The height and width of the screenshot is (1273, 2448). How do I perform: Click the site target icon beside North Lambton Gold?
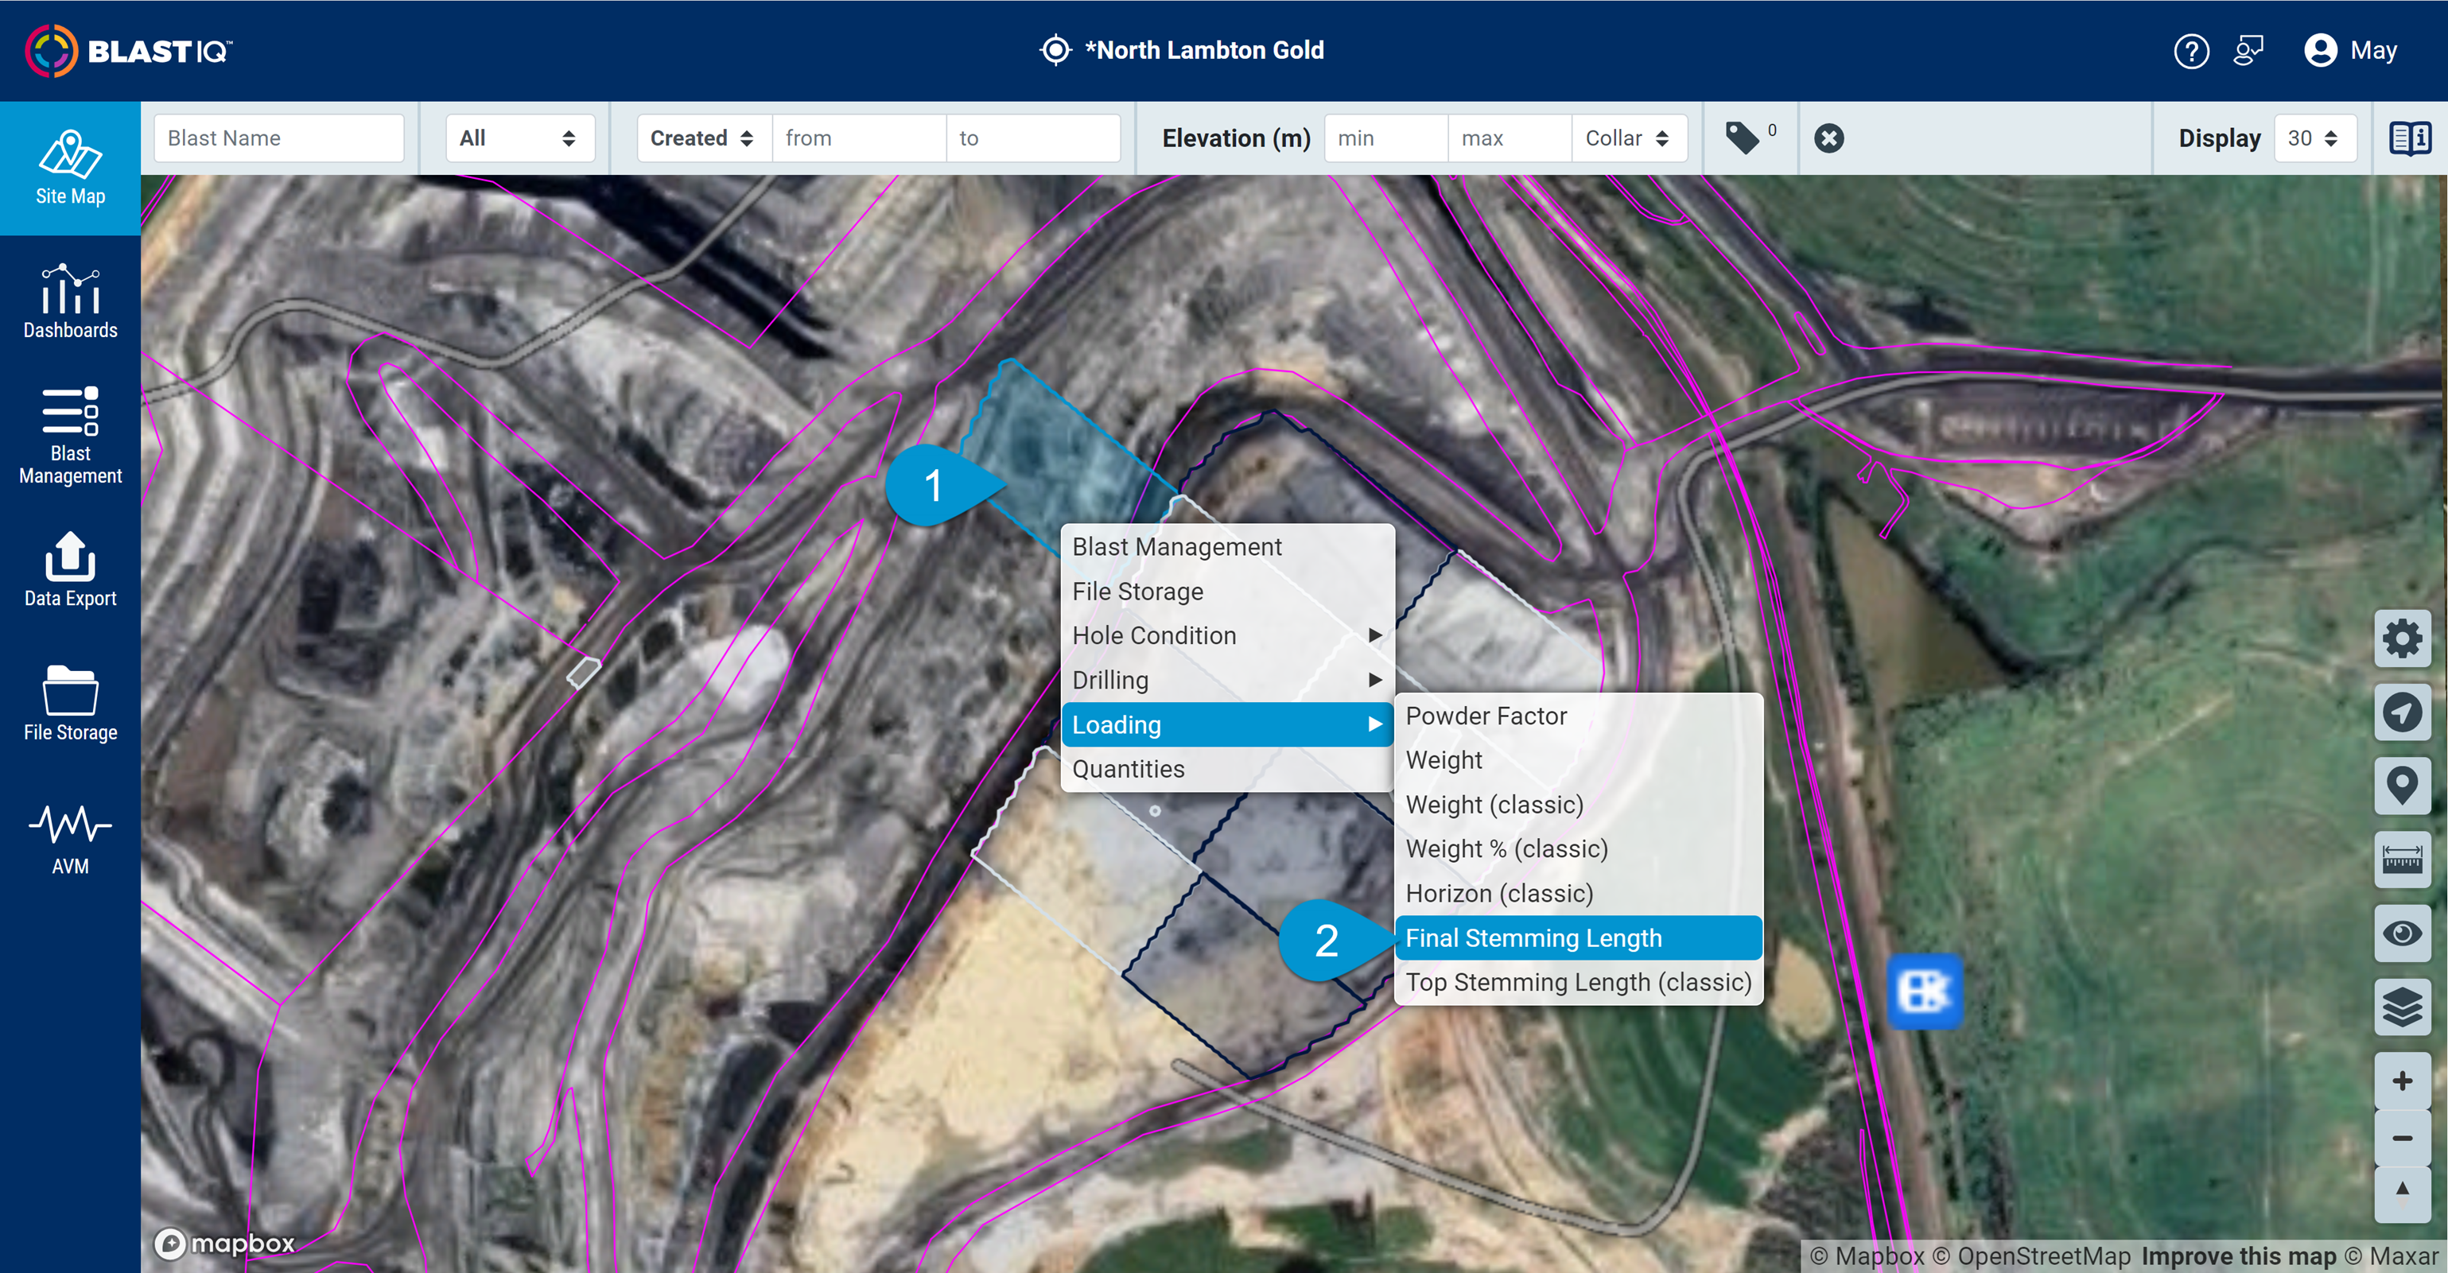pos(1055,50)
